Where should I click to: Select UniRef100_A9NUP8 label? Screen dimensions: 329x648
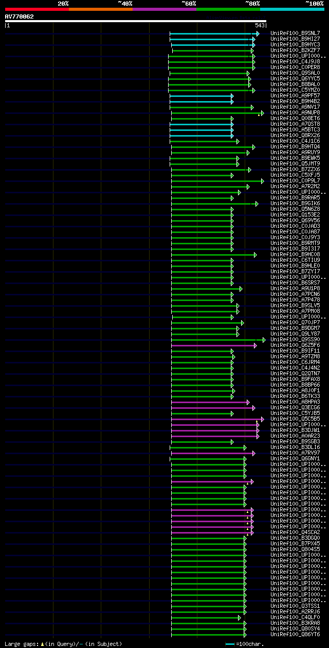click(x=295, y=113)
